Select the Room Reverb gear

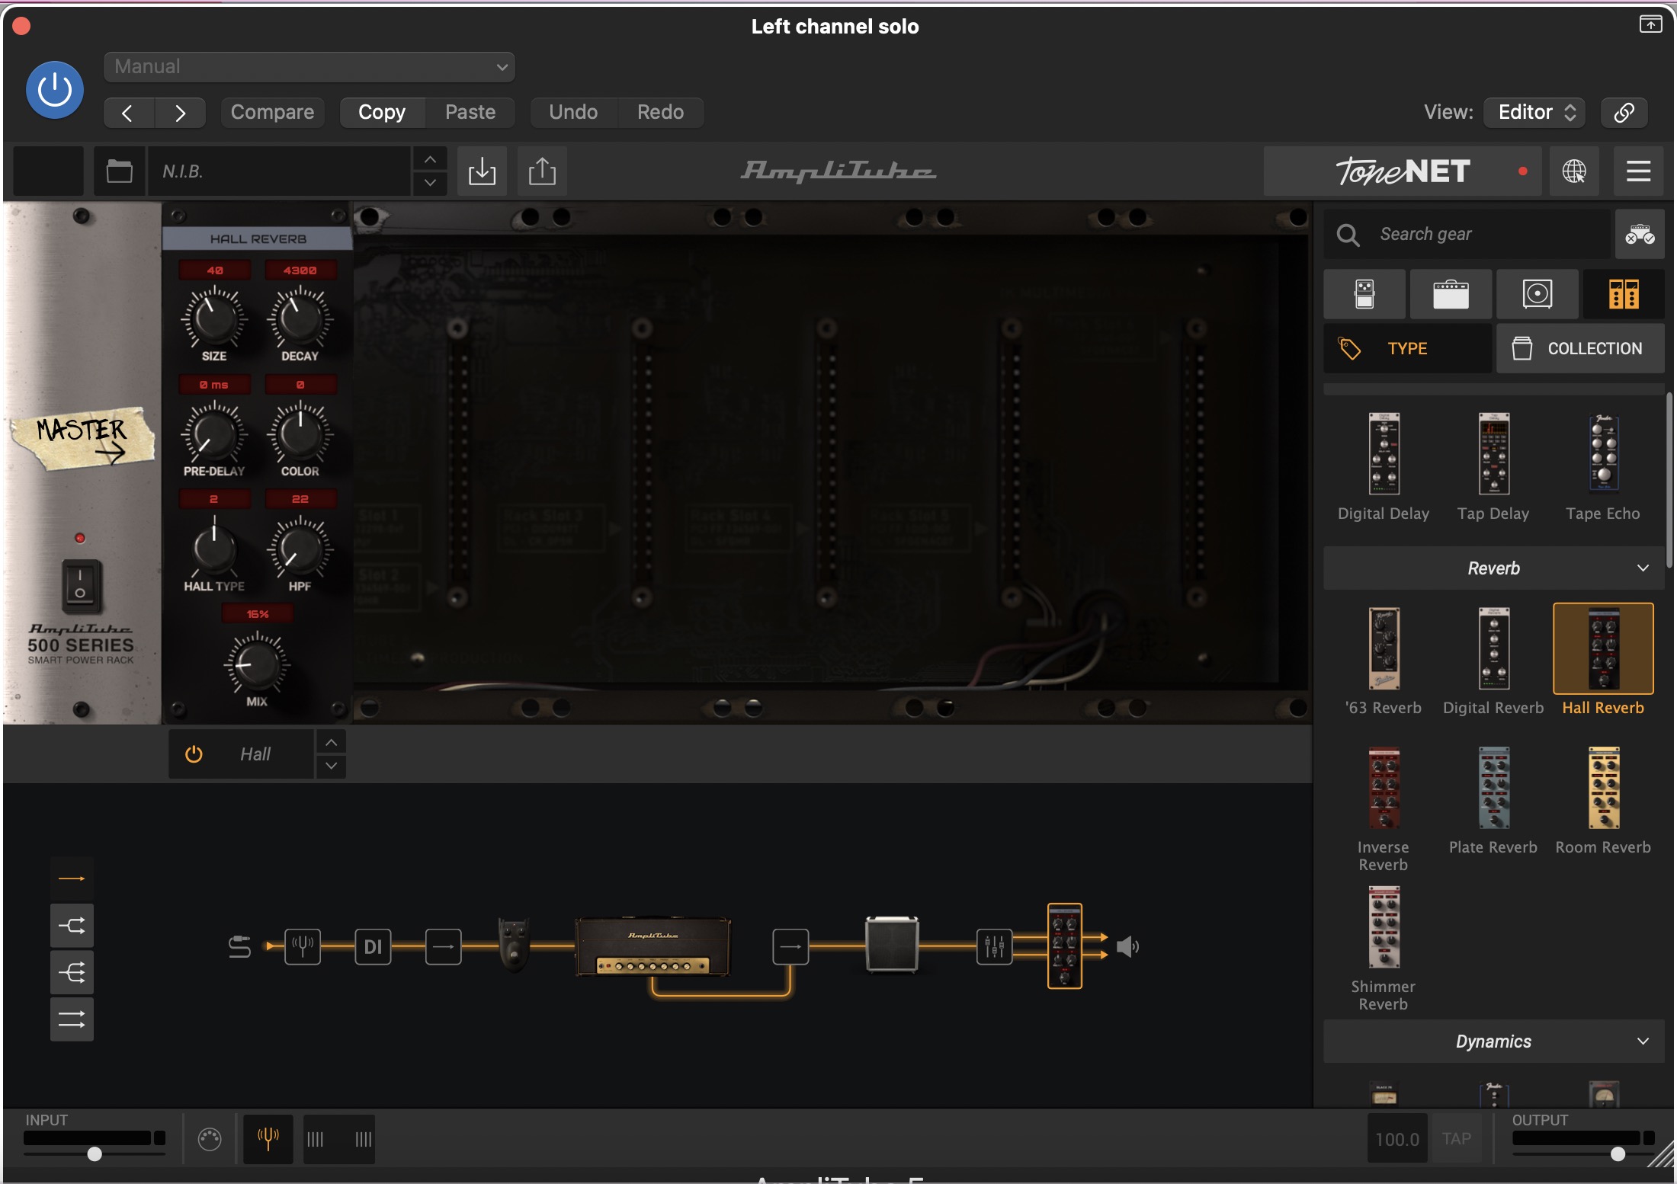click(x=1603, y=800)
